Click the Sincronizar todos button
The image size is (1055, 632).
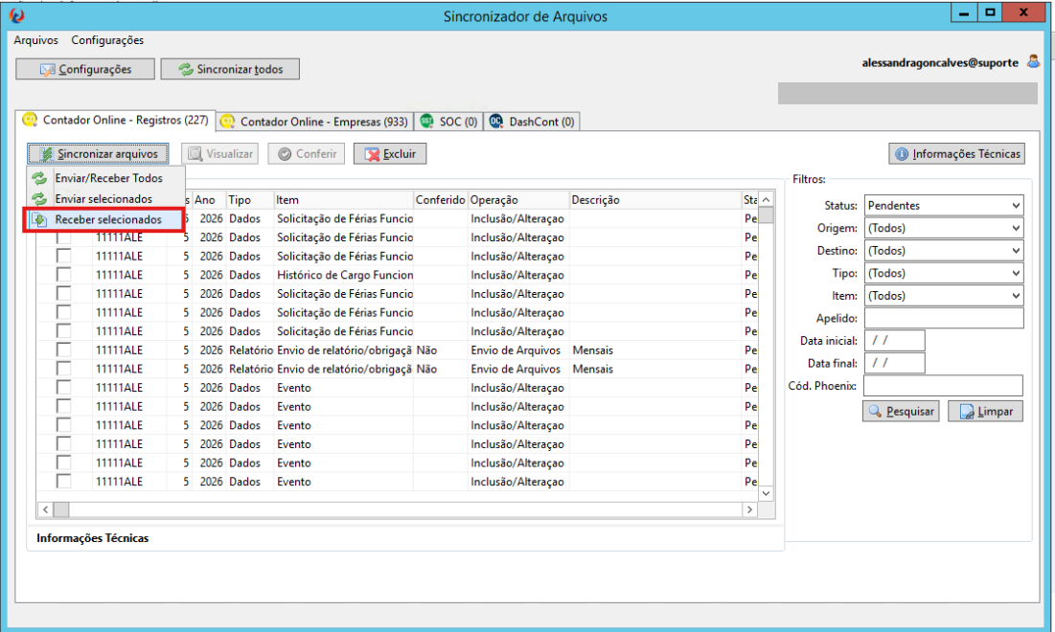(230, 69)
